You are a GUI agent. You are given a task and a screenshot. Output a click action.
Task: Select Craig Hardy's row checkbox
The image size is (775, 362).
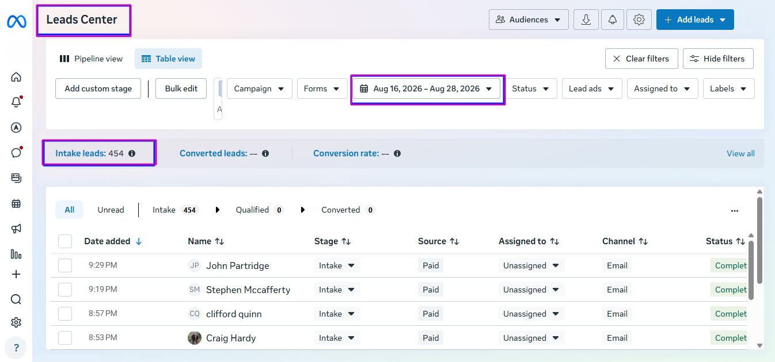coord(65,338)
